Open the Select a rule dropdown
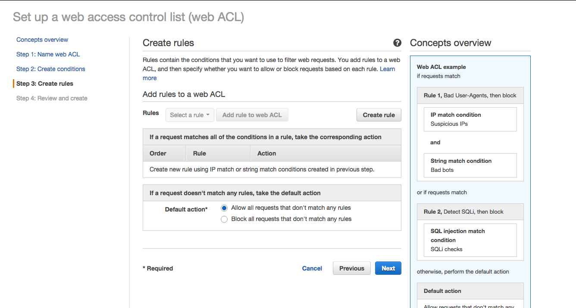 (x=190, y=115)
